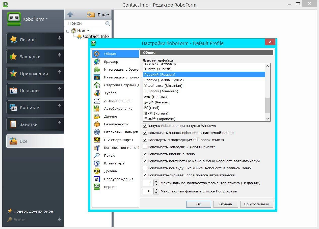Image resolution: width=319 pixels, height=229 pixels.
Task: Click the plus next to Закладки
Action: (60, 55)
